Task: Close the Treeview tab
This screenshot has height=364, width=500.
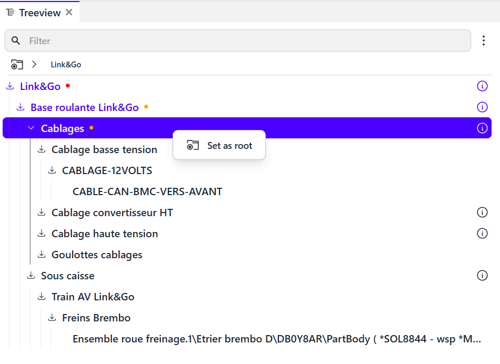Action: coord(69,13)
